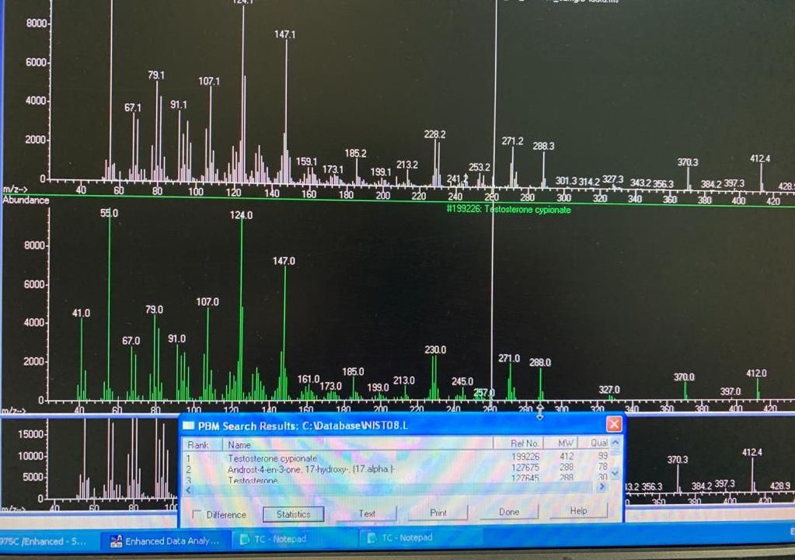The height and width of the screenshot is (560, 795).
Task: Click the Name column header
Action: [x=357, y=444]
